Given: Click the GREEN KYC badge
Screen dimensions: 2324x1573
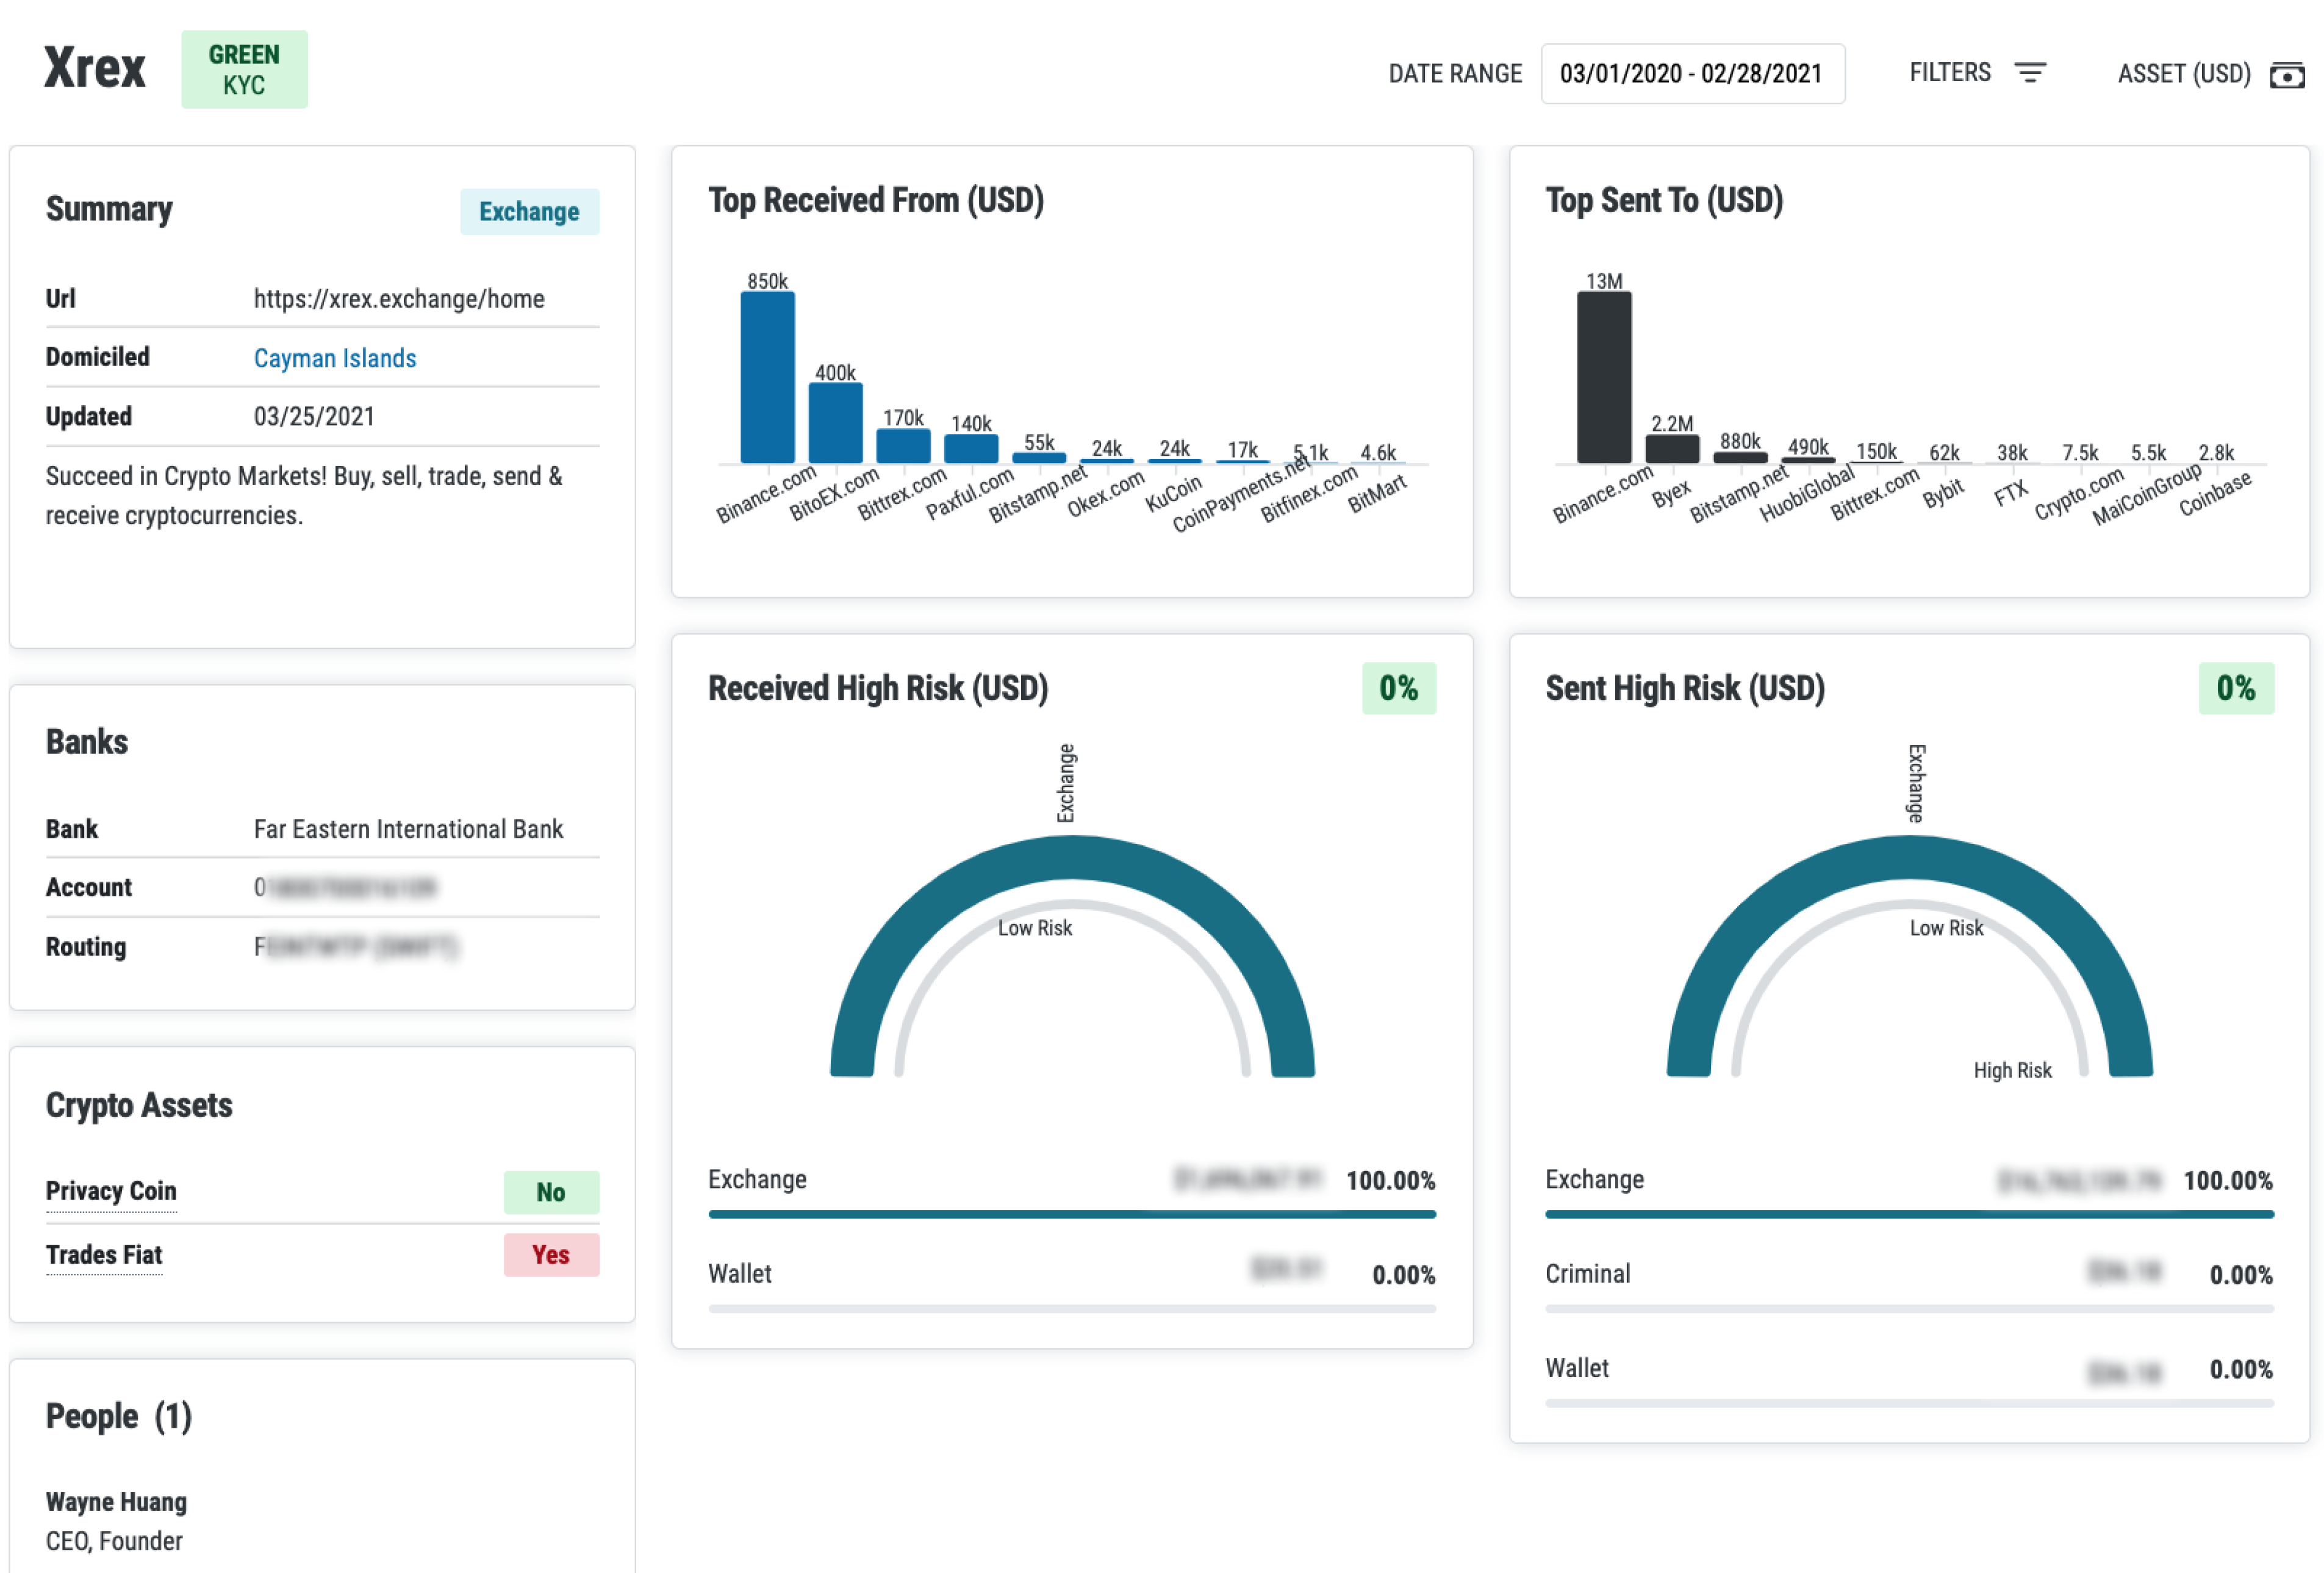Looking at the screenshot, I should pos(244,69).
